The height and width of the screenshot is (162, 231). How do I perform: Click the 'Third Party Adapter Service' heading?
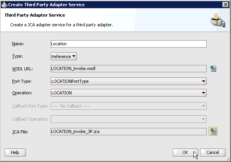pyautogui.click(x=35, y=15)
